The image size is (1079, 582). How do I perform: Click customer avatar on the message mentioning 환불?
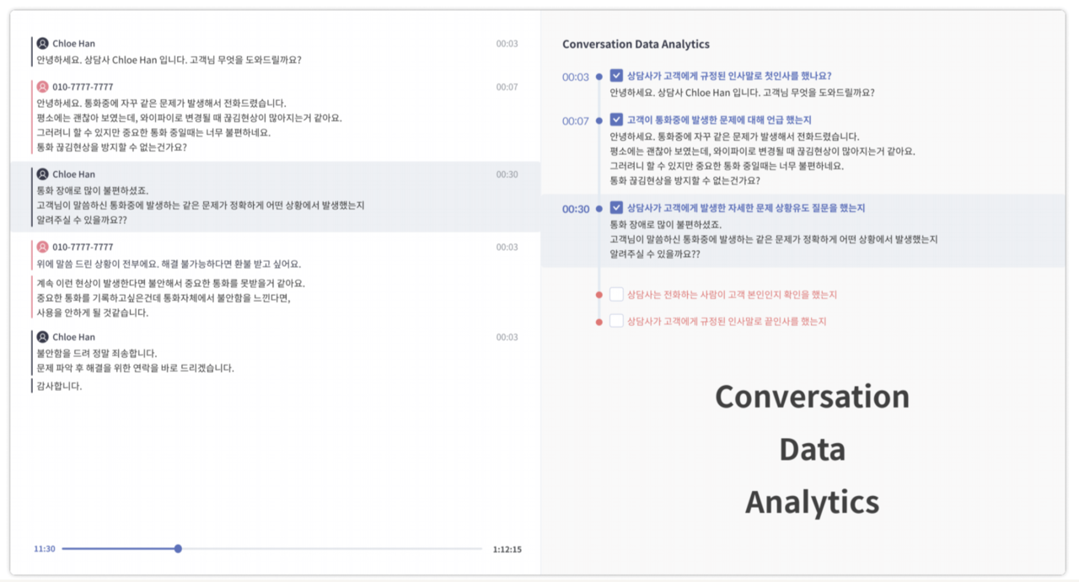(x=42, y=247)
